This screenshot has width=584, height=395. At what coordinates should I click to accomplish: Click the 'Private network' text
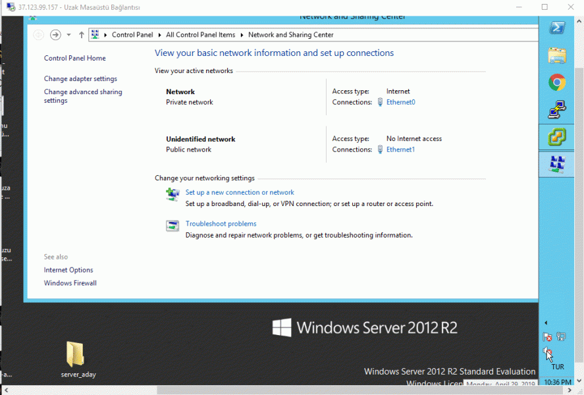point(189,102)
